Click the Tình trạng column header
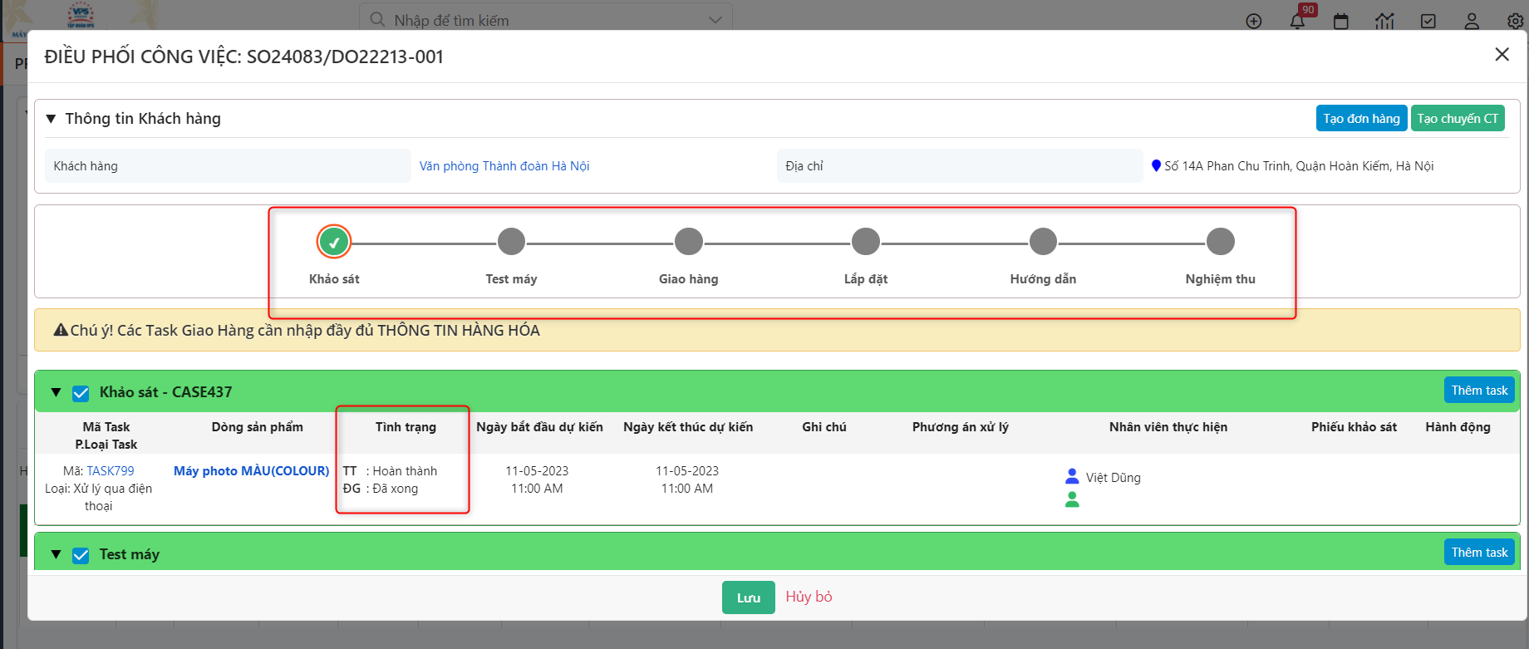The image size is (1529, 649). click(406, 426)
